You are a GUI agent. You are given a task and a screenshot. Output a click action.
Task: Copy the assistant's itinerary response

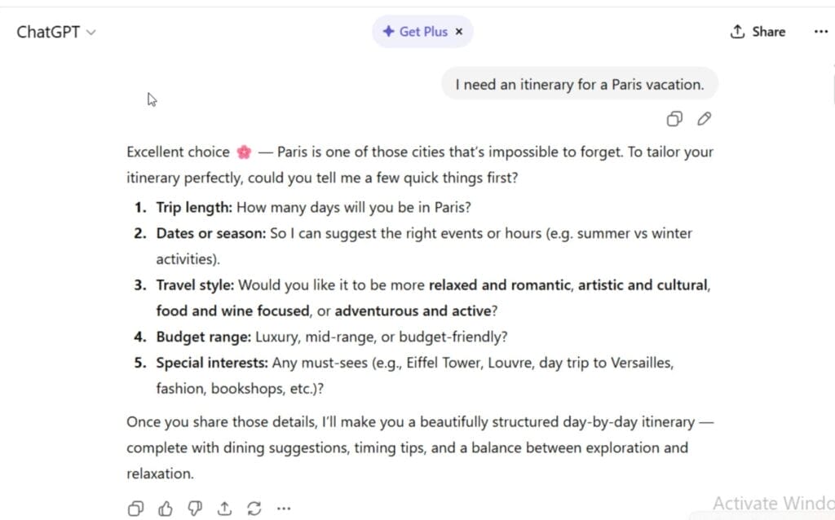coord(135,508)
